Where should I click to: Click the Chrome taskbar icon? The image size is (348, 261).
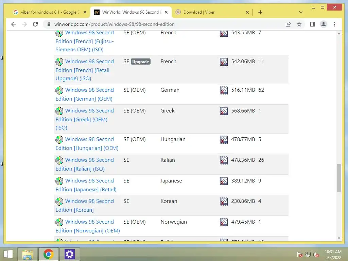(x=48, y=254)
